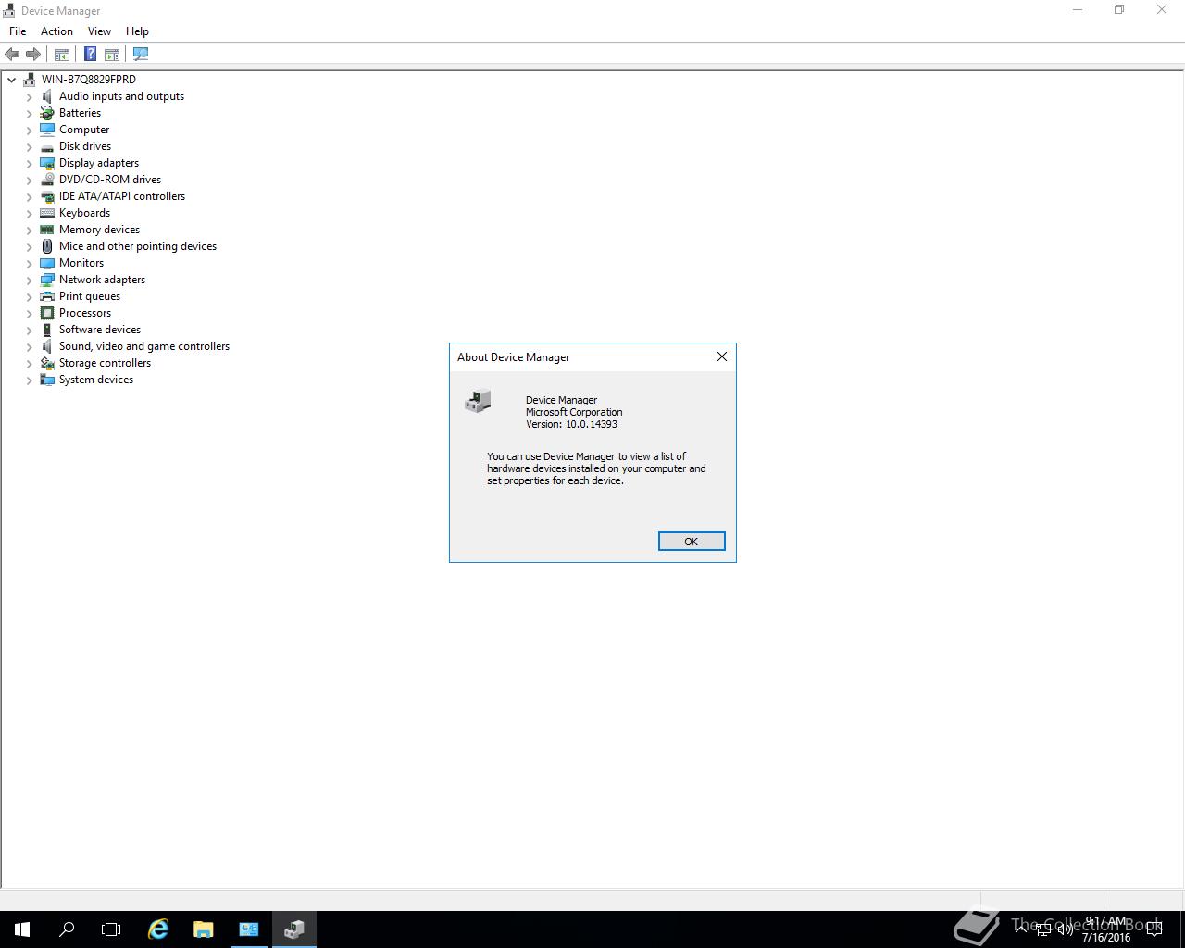1185x948 pixels.
Task: Open File Explorer from the taskbar
Action: point(204,929)
